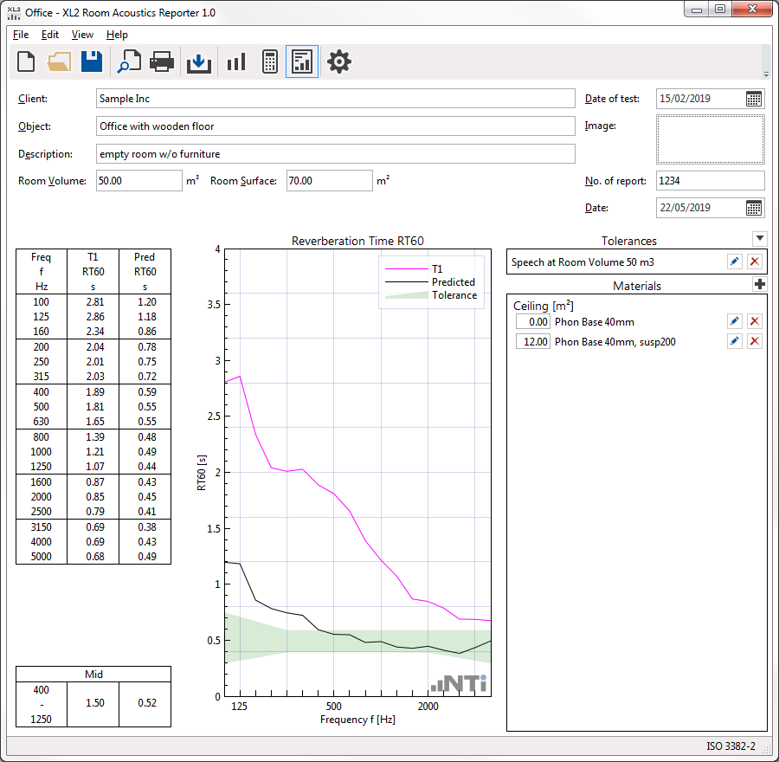Click the bar chart toolbar icon

(x=235, y=61)
